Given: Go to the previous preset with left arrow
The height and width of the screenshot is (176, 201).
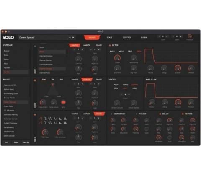Looking at the screenshot, I should click(70, 37).
